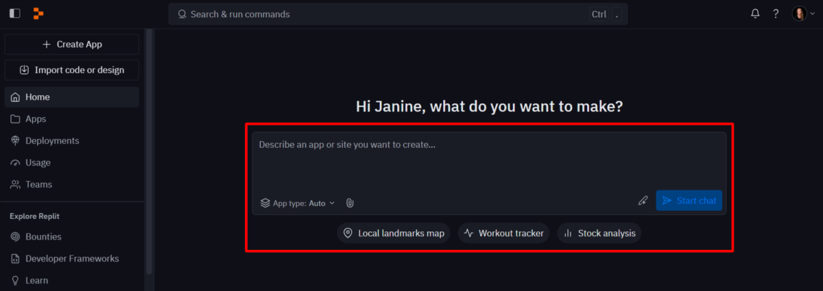Screen dimensions: 823x291
Task: Open Bounties under Explore Replit
Action: (43, 237)
